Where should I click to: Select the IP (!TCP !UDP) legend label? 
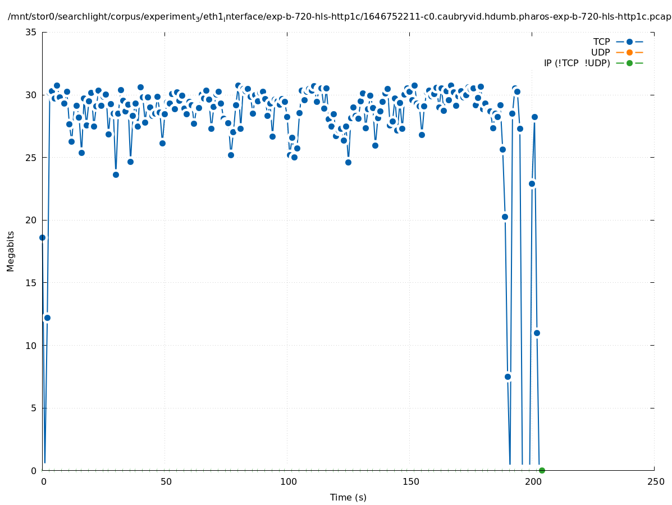[577, 63]
